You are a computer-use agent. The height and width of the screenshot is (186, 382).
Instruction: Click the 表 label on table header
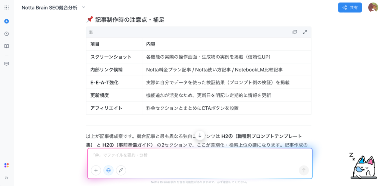91,32
